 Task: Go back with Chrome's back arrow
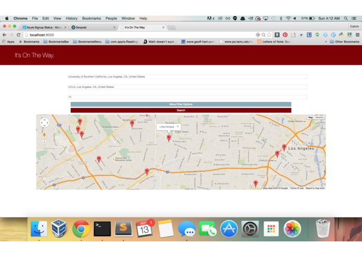[4, 35]
